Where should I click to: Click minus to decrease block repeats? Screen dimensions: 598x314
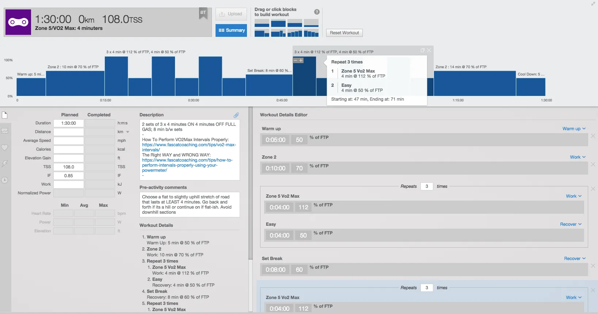pos(296,61)
